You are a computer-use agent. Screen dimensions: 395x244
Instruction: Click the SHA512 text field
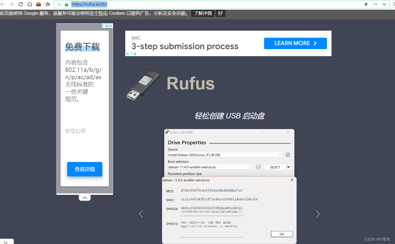211,228
